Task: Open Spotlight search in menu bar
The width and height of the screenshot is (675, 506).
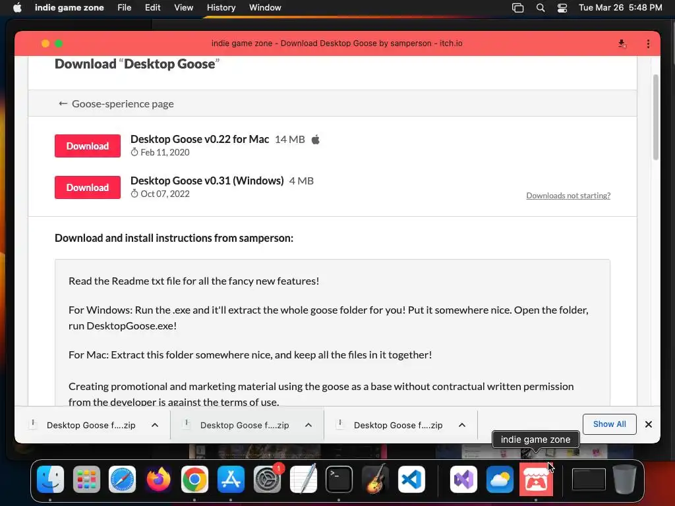Action: [x=541, y=7]
